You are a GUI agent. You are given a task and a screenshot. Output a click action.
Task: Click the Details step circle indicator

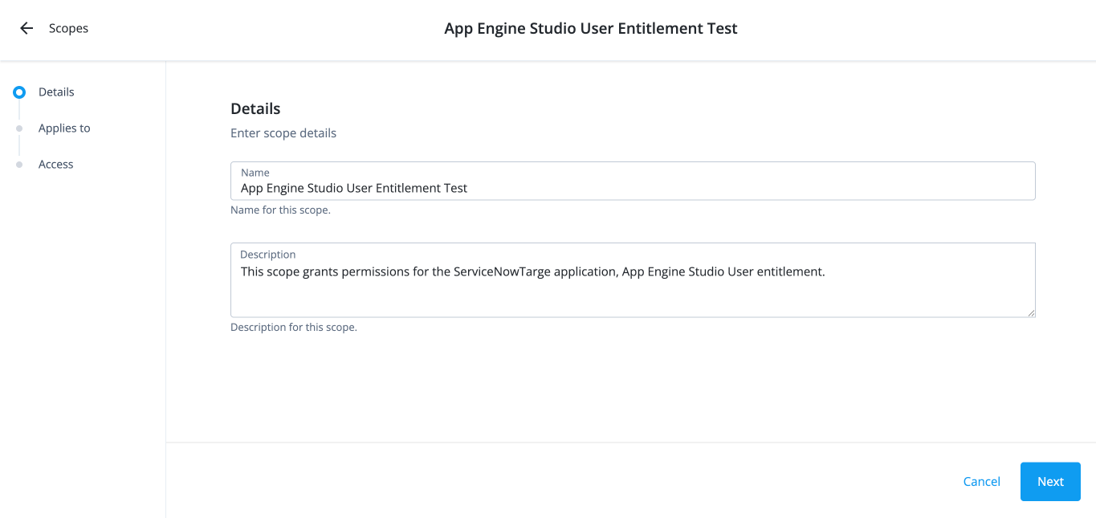click(19, 92)
